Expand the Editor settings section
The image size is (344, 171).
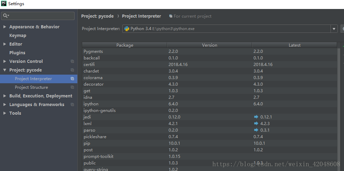click(4, 44)
